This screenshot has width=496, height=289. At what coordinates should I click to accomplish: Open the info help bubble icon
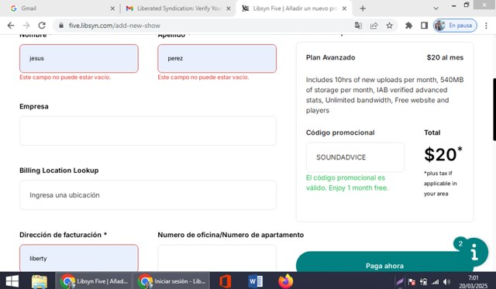pyautogui.click(x=474, y=252)
